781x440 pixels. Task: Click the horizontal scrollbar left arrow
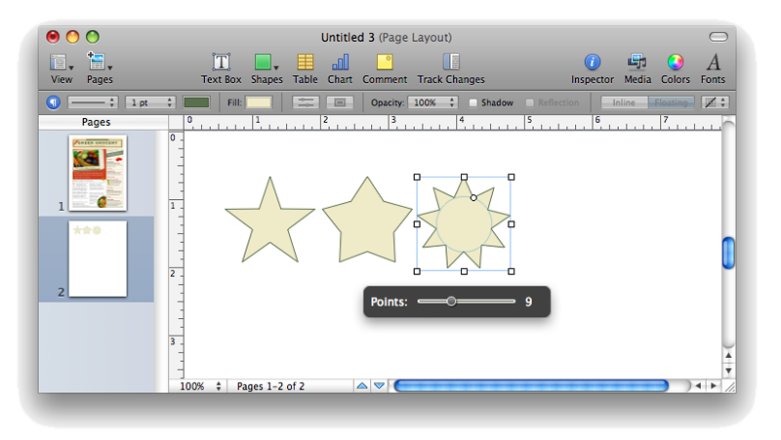pyautogui.click(x=698, y=385)
